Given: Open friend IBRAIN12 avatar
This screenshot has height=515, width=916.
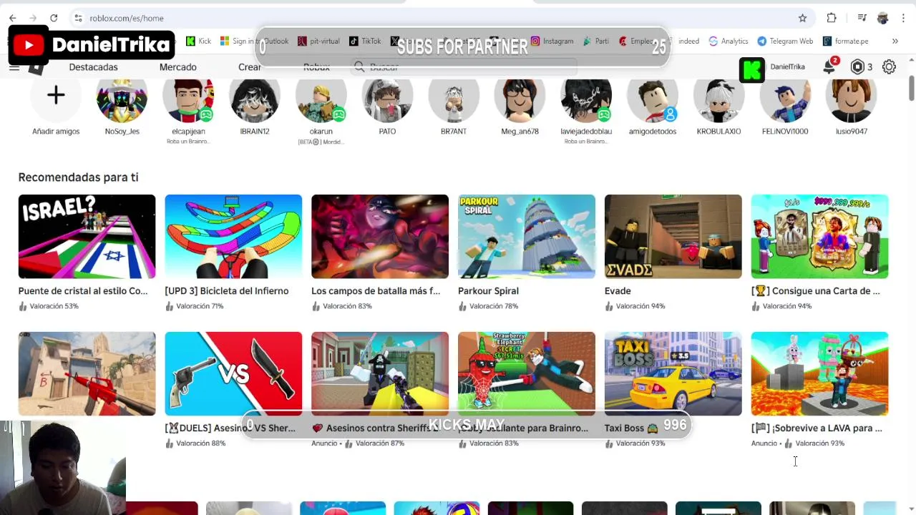Looking at the screenshot, I should [255, 97].
